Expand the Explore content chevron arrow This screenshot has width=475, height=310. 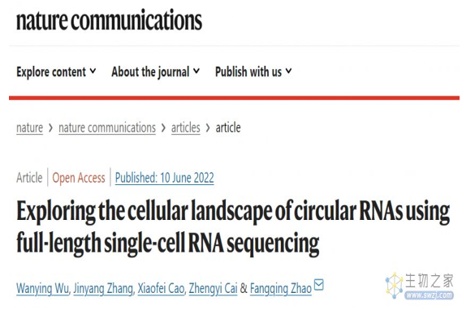tap(93, 71)
